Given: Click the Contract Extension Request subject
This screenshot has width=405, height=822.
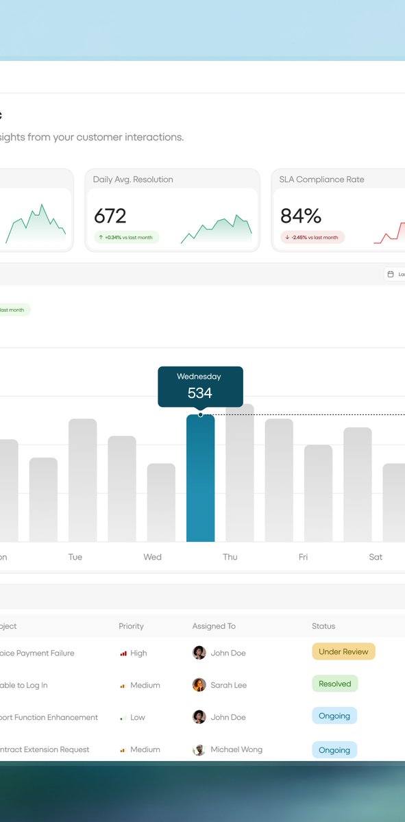Looking at the screenshot, I should pyautogui.click(x=45, y=750).
